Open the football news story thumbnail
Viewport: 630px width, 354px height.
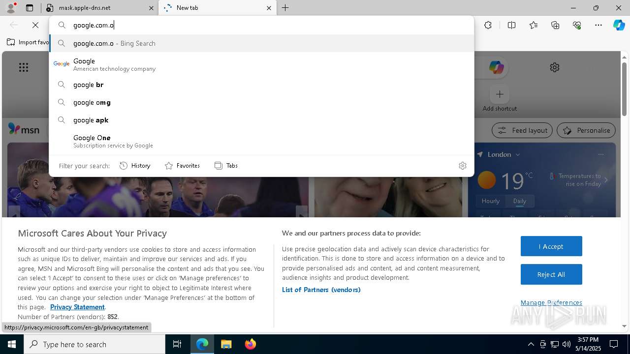pos(158,197)
